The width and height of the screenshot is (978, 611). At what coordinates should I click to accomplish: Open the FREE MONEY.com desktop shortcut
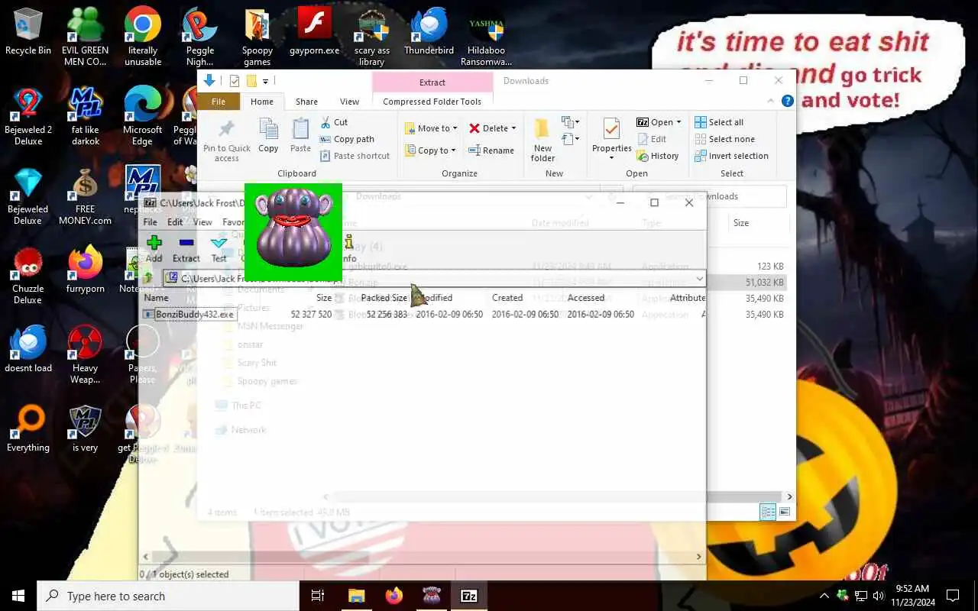(x=85, y=196)
